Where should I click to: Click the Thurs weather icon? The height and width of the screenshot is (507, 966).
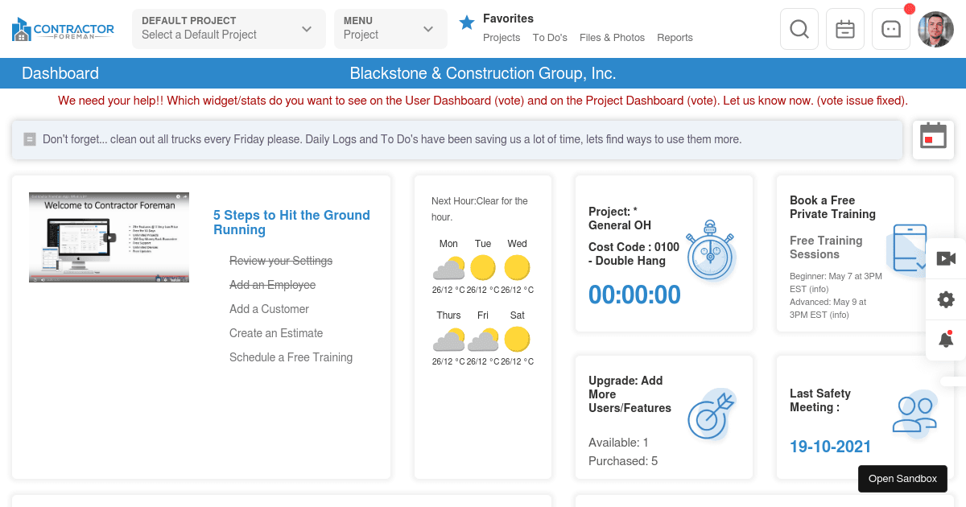click(x=448, y=339)
